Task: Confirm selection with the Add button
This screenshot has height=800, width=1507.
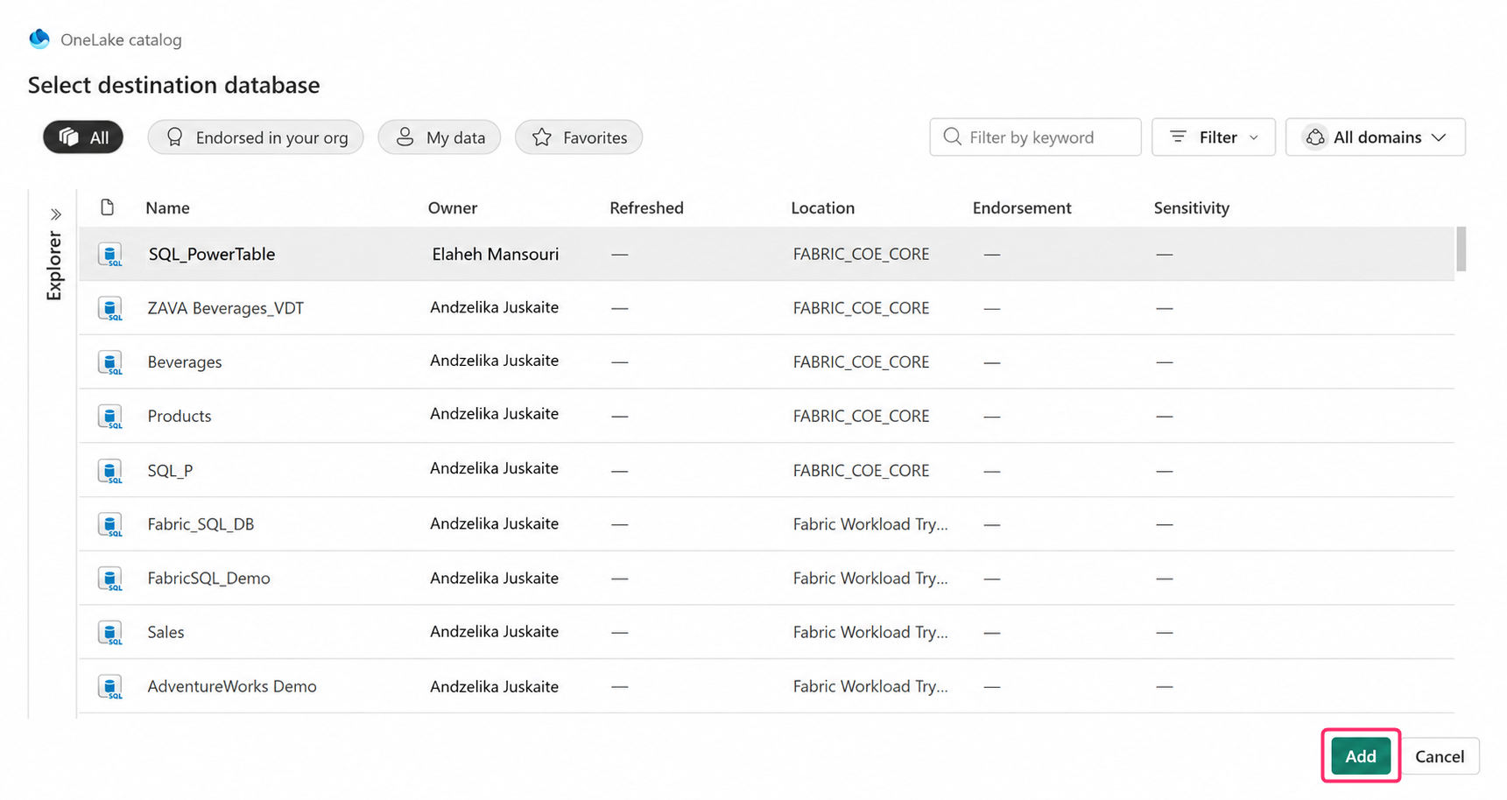Action: click(x=1360, y=756)
